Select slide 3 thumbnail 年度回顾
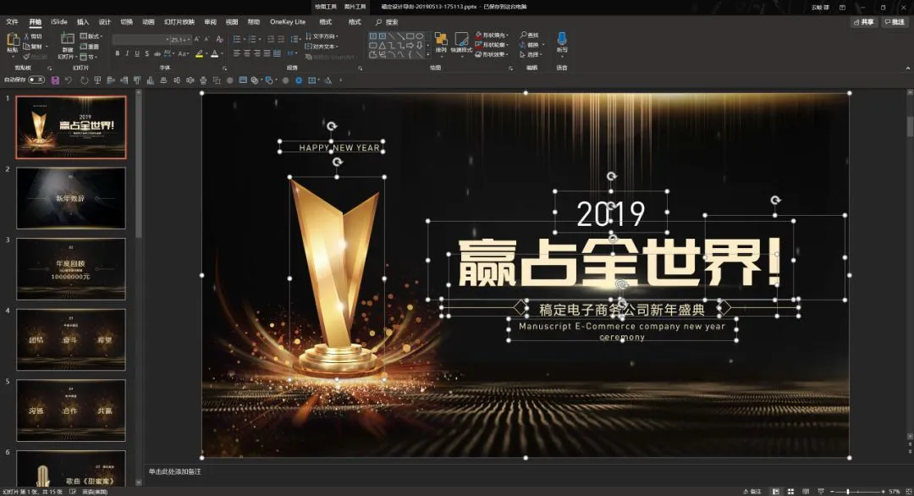The height and width of the screenshot is (496, 914). [70, 268]
